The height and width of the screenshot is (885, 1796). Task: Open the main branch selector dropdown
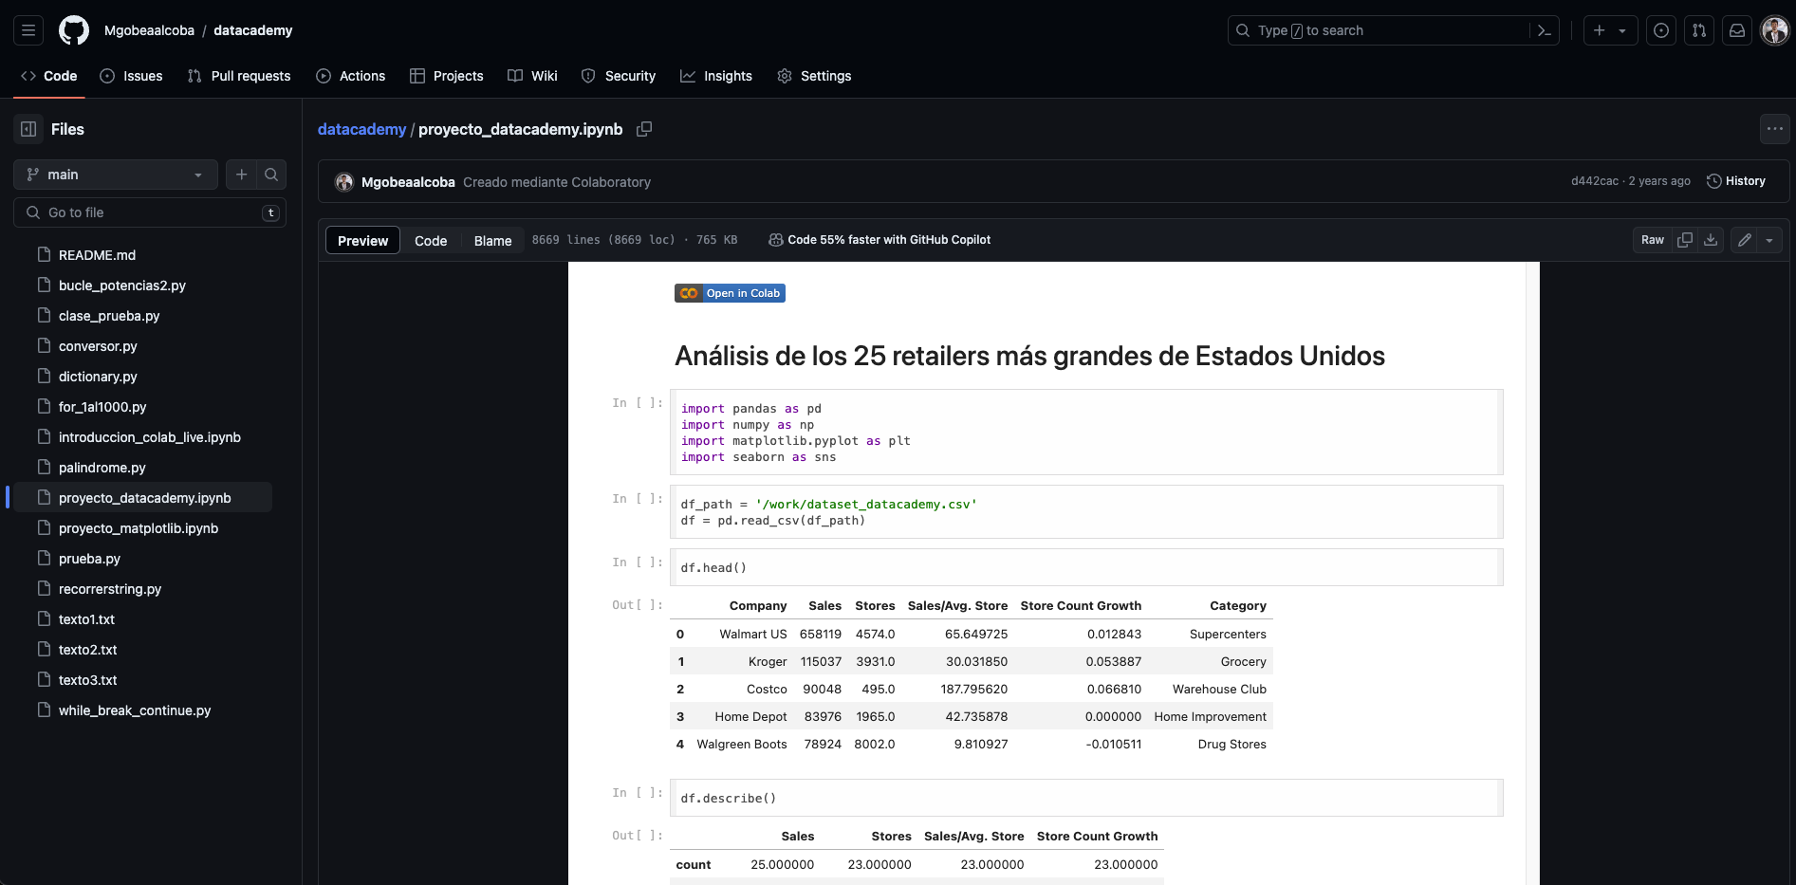116,175
